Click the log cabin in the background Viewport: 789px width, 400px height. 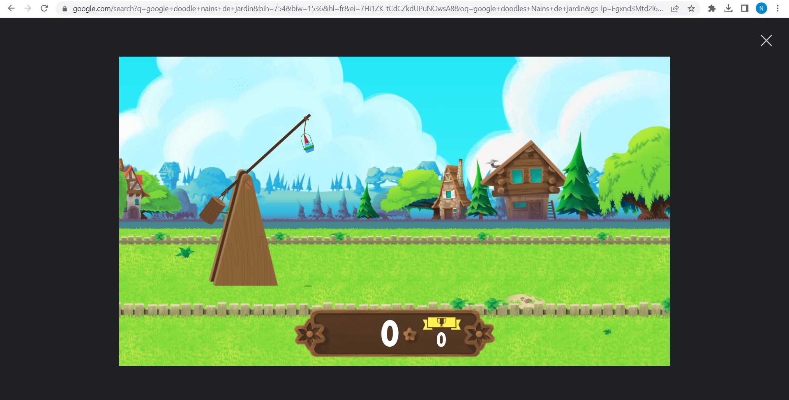click(524, 181)
